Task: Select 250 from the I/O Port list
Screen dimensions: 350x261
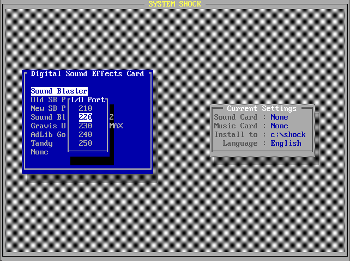Action: [86, 143]
